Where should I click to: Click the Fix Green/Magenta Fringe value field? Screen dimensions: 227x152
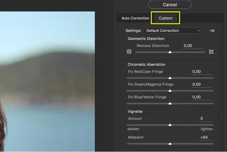tap(197, 84)
